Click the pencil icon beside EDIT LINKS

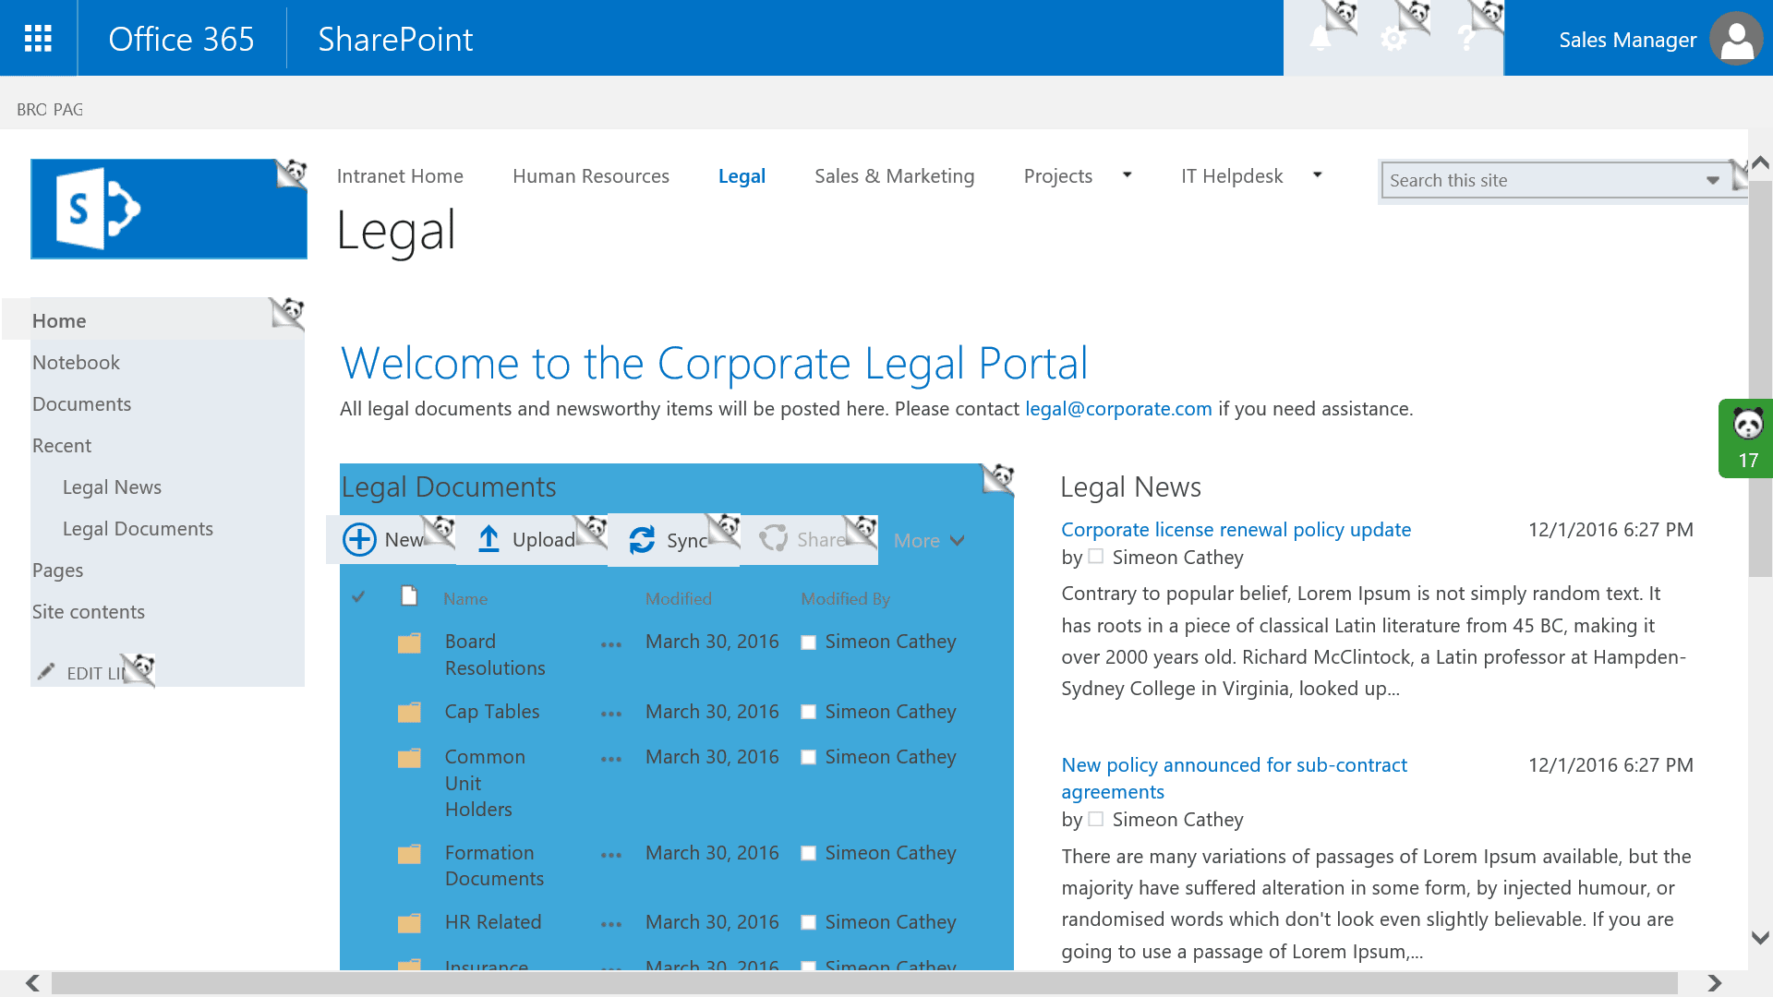46,671
